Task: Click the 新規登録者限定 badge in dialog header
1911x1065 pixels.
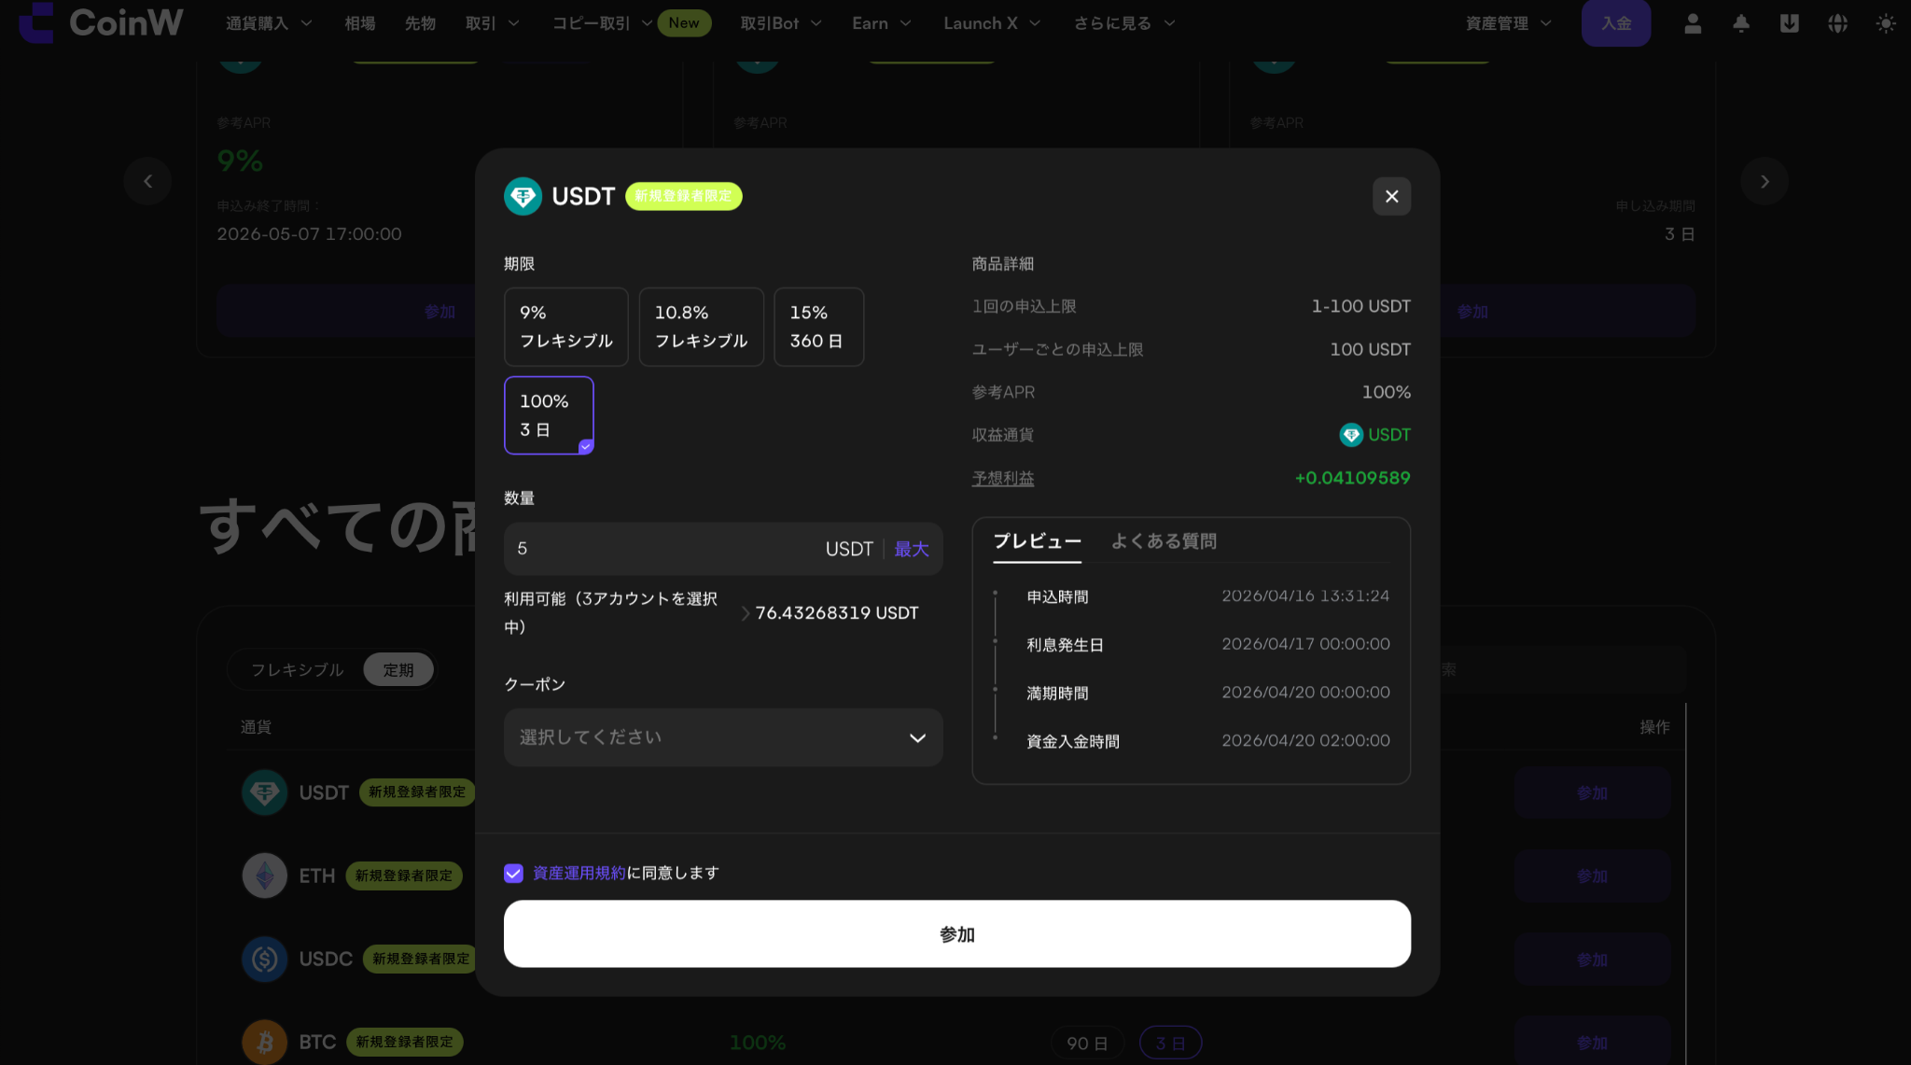Action: click(x=684, y=196)
